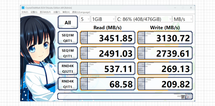Open the 语言(L)(Language) menu

[81, 12]
